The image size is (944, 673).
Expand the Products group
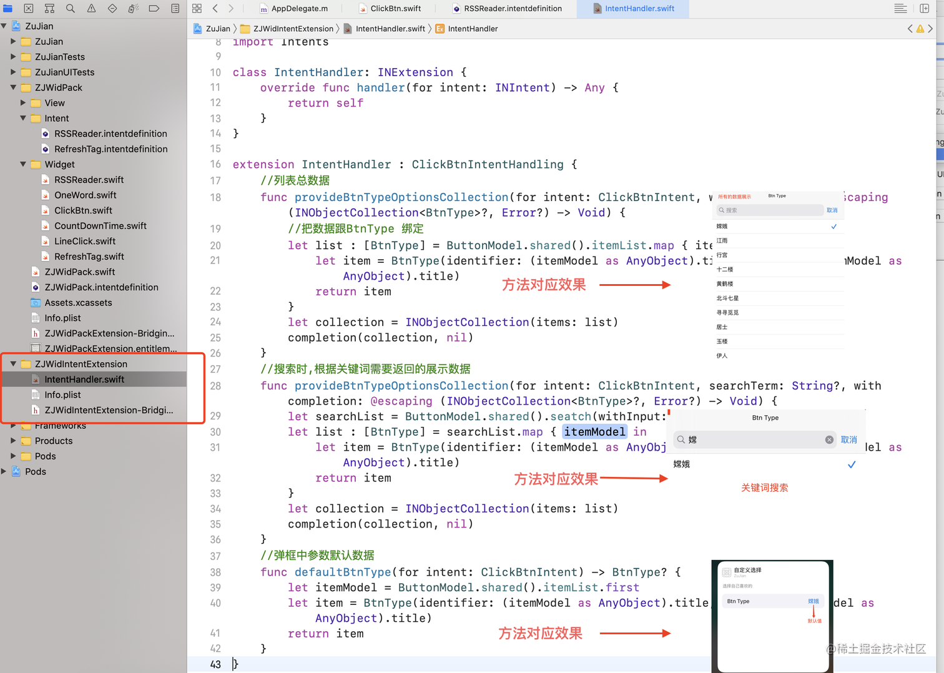[13, 441]
